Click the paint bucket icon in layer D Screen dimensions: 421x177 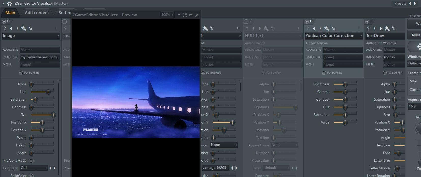pyautogui.click(x=24, y=28)
